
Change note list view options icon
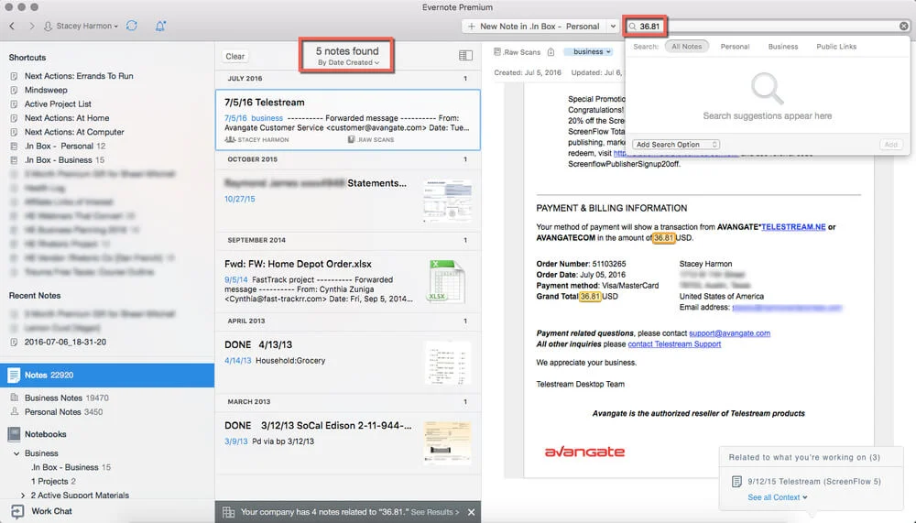tap(465, 56)
